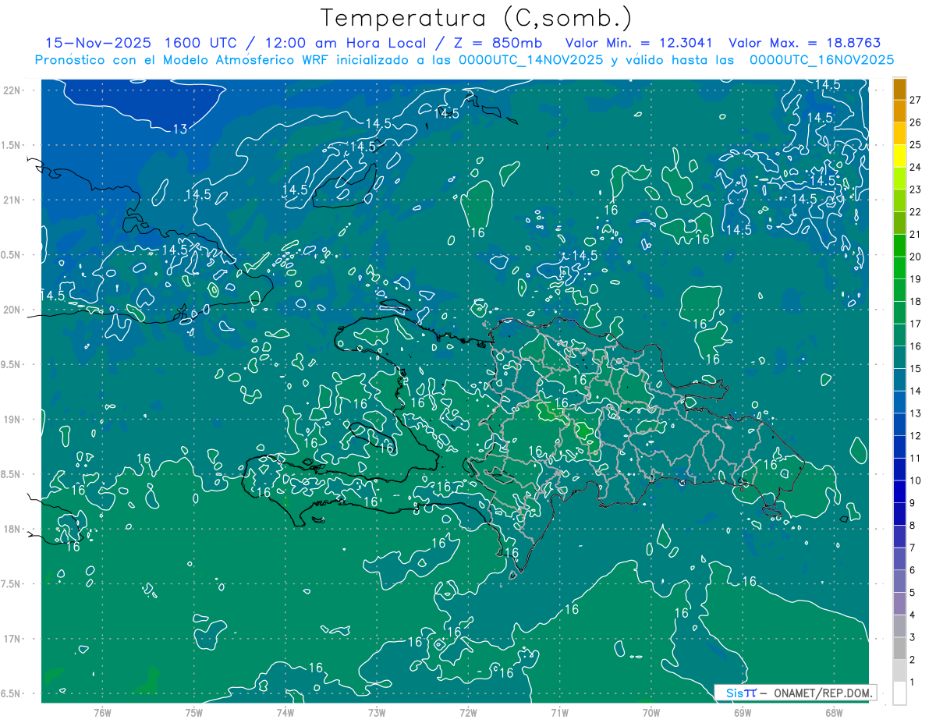Click the yellow legend swatch between 24 and 25
The height and width of the screenshot is (723, 936).
click(x=899, y=156)
